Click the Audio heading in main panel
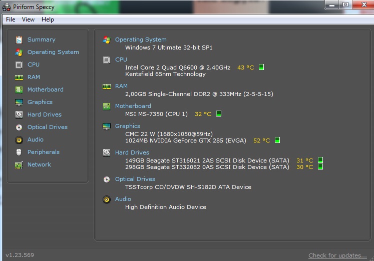This screenshot has width=374, height=261. click(x=123, y=199)
